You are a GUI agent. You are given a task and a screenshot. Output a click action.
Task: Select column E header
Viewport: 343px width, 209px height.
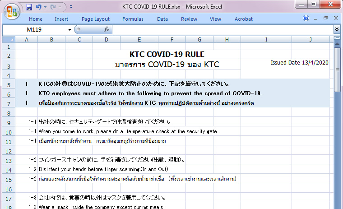pyautogui.click(x=139, y=40)
